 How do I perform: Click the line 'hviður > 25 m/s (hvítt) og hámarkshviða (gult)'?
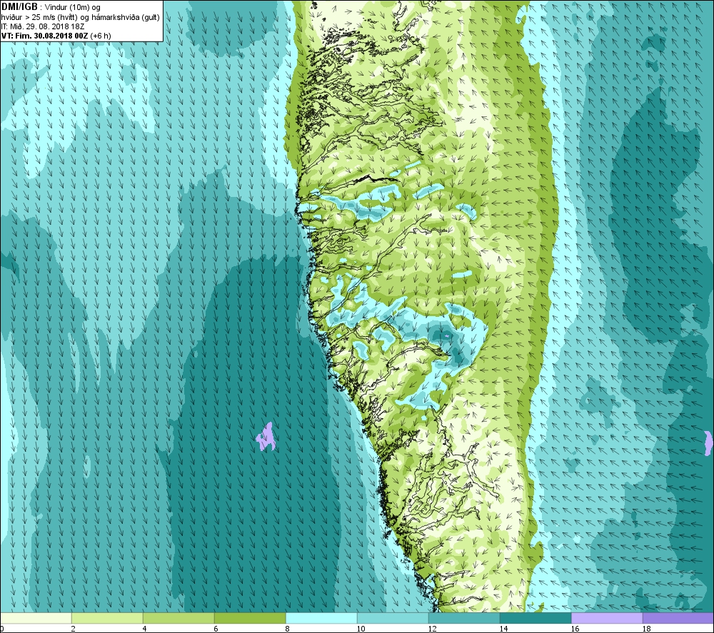point(81,17)
